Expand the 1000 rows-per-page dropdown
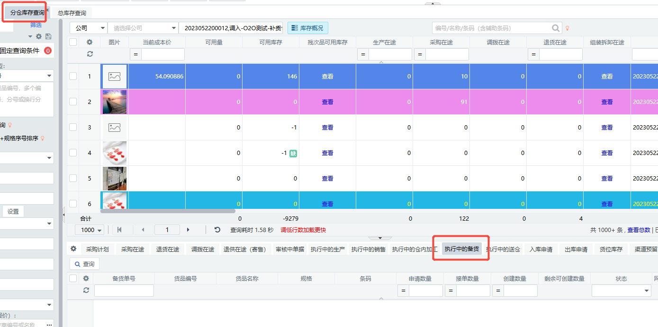The image size is (658, 327). [92, 230]
